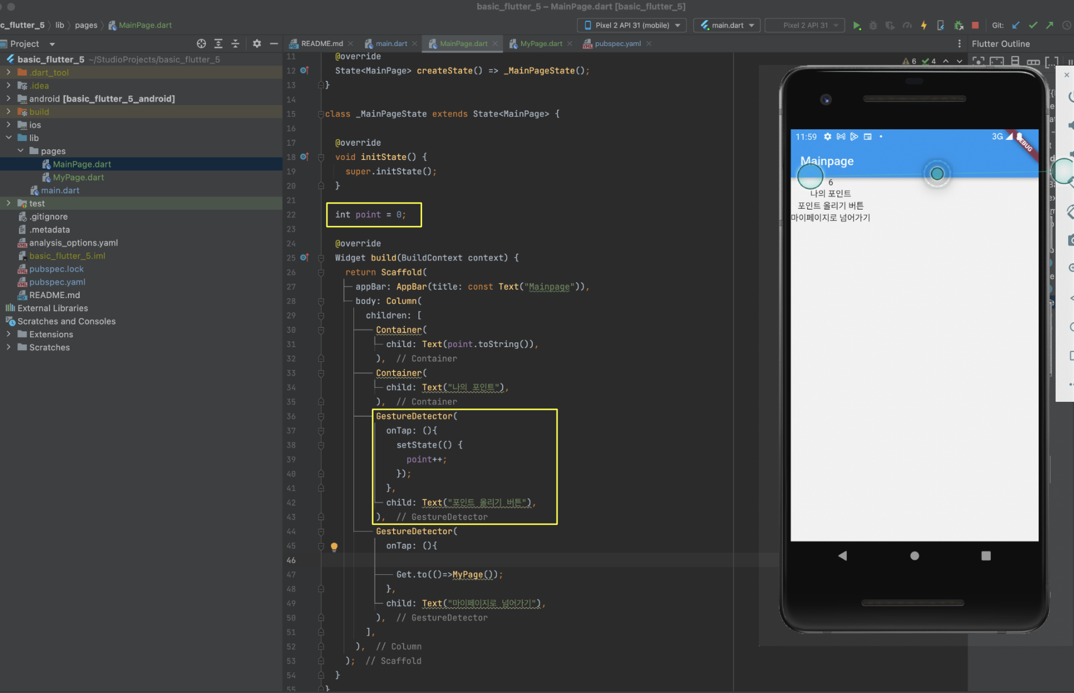1074x693 pixels.
Task: Open editor tabs more options menu
Action: (959, 44)
